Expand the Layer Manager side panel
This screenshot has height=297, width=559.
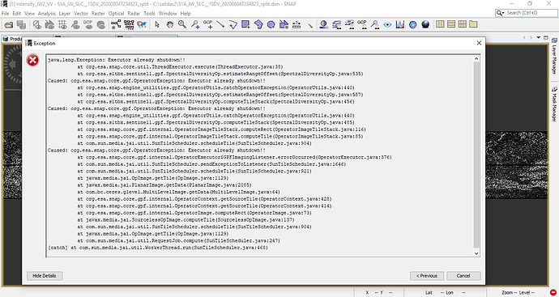(x=554, y=56)
